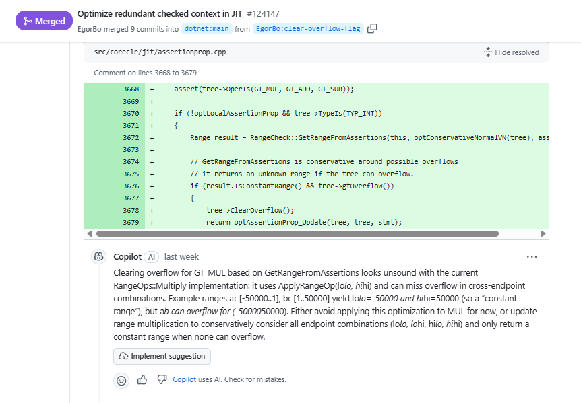The image size is (581, 403).
Task: Click the left arrow of the code scrollbar
Action: point(89,233)
